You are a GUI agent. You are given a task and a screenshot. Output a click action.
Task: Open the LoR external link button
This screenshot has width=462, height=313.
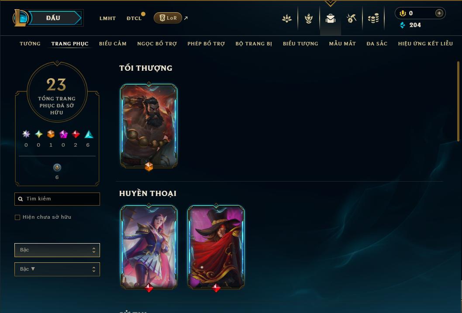[168, 18]
